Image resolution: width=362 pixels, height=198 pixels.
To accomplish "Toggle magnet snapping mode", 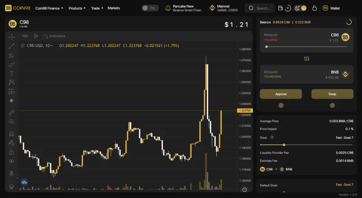I will pos(12,134).
